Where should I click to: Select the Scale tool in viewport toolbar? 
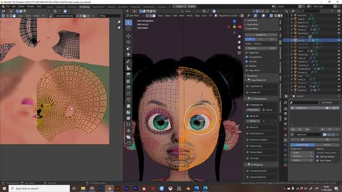(128, 49)
